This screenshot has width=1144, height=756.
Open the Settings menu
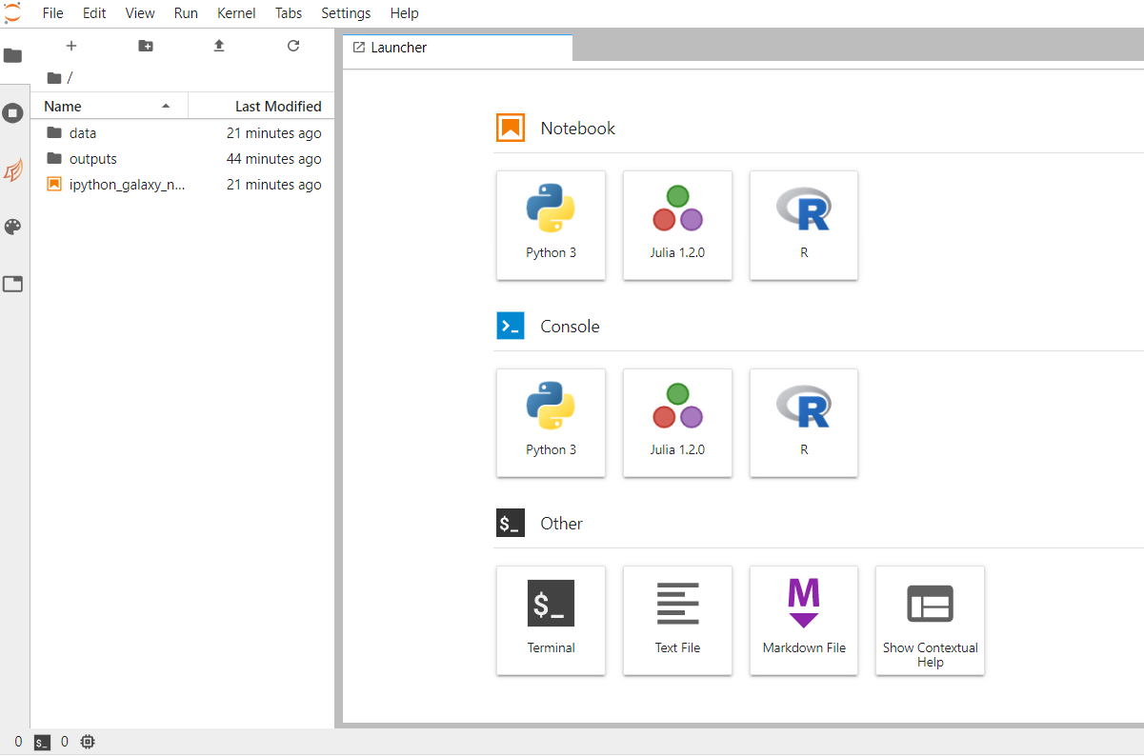[x=346, y=13]
